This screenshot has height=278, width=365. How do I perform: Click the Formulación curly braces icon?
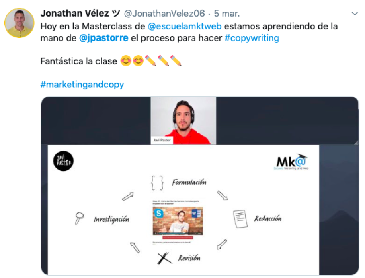click(x=157, y=183)
